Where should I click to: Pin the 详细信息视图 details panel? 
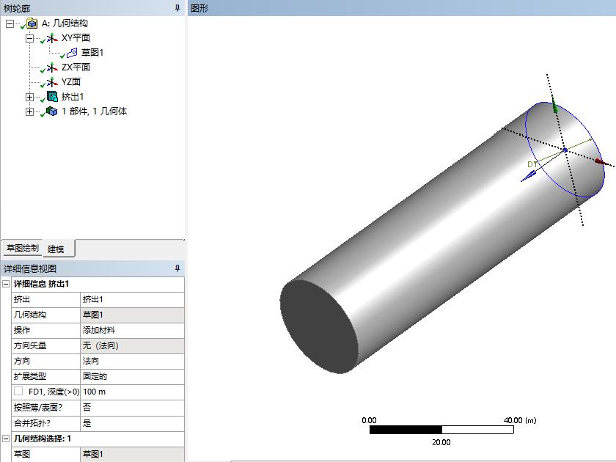click(177, 268)
